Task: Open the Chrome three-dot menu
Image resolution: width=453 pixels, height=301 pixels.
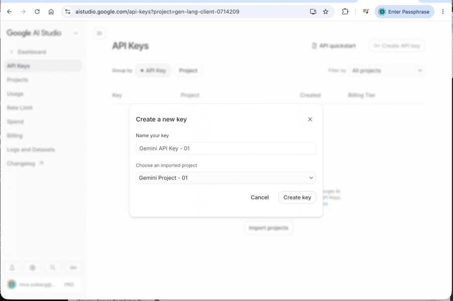Action: pyautogui.click(x=442, y=12)
